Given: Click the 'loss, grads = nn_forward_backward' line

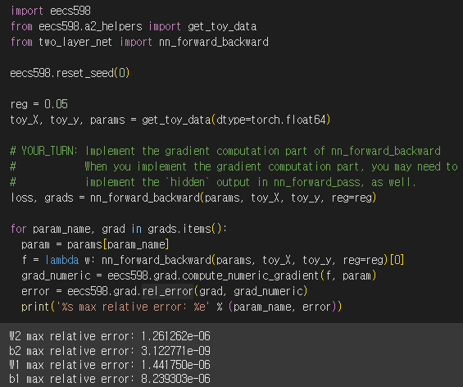Looking at the screenshot, I should click(x=193, y=198).
